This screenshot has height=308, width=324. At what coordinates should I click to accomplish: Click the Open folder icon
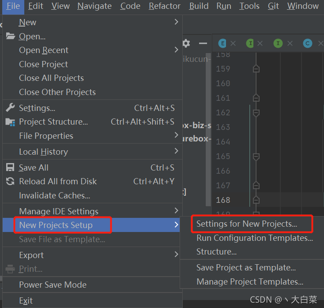click(x=10, y=36)
